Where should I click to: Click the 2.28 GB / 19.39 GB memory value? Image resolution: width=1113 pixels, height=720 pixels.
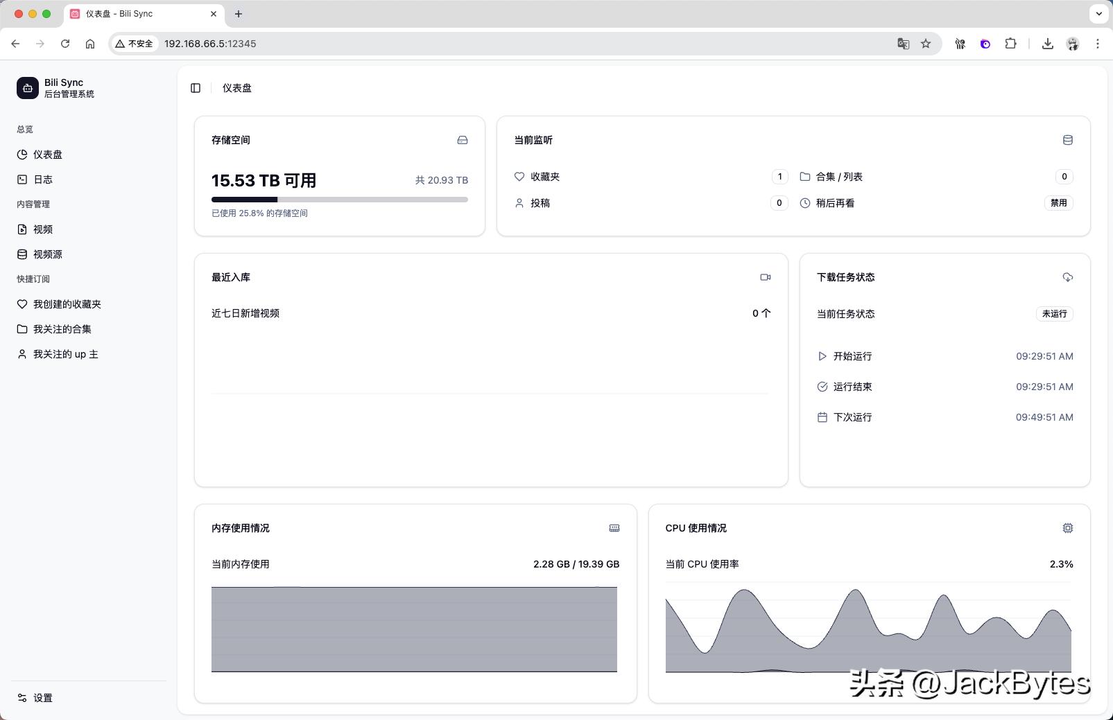[576, 564]
